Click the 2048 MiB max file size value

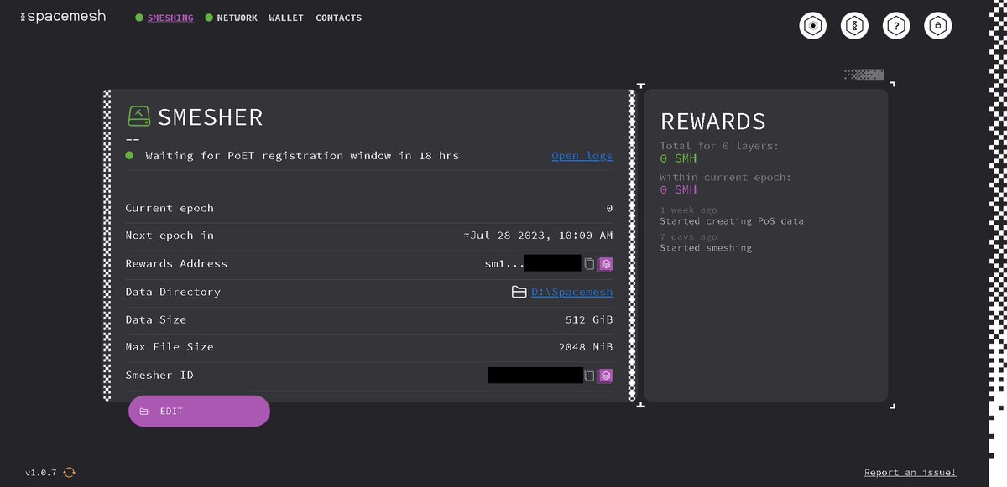click(x=586, y=346)
